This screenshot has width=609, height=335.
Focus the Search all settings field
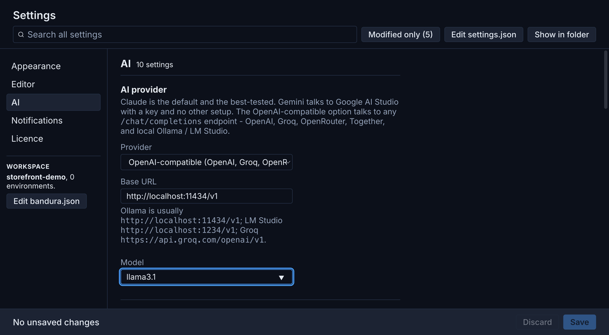(185, 34)
